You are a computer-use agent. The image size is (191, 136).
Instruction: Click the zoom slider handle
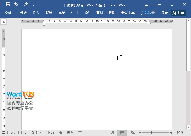click(x=151, y=133)
